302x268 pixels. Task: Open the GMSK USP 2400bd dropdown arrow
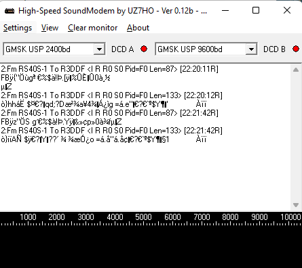pos(99,49)
